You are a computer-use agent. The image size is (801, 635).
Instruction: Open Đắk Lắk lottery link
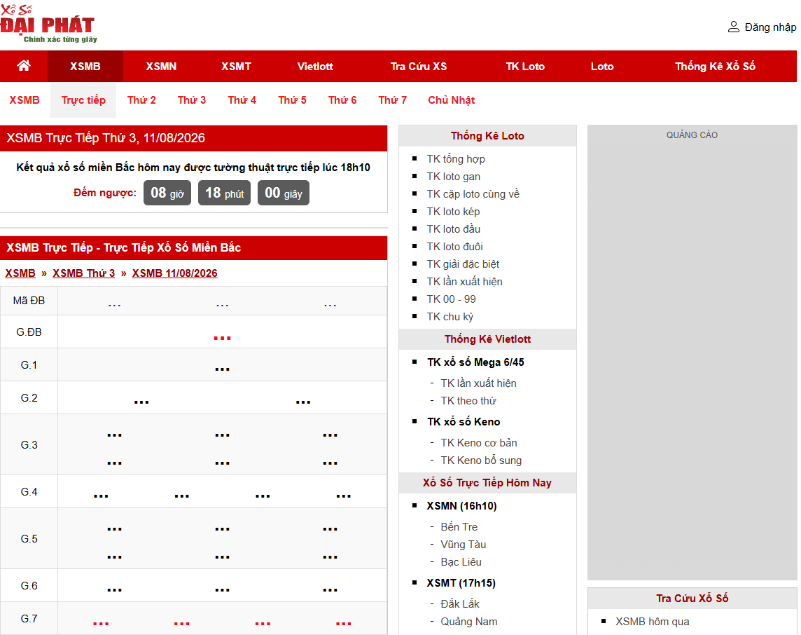click(x=460, y=604)
